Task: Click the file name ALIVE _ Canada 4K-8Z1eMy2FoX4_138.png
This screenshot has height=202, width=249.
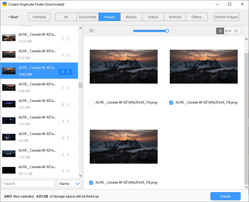Action: 126,182
